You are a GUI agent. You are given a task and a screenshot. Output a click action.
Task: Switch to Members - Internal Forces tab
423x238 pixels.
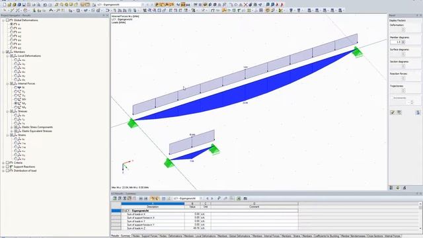pos(266,236)
